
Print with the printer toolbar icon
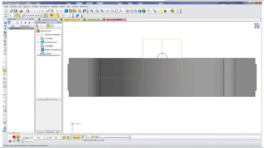[x=21, y=11]
